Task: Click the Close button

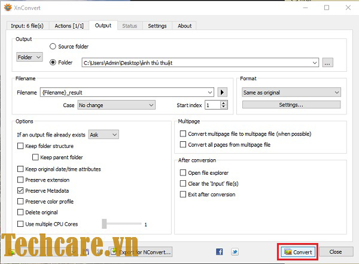Action: (336, 251)
